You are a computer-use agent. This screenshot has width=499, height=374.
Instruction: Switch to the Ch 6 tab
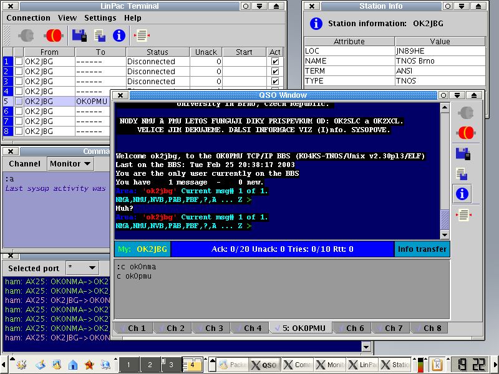pyautogui.click(x=352, y=328)
